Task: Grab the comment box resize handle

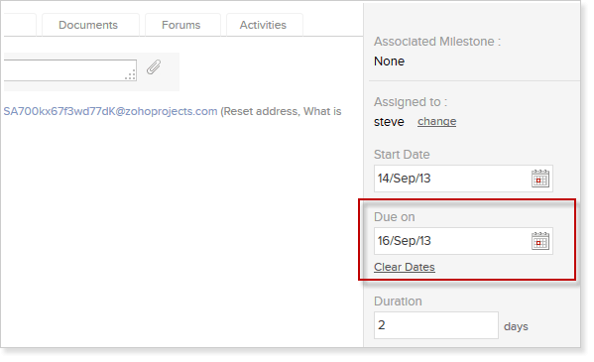Action: pyautogui.click(x=131, y=75)
